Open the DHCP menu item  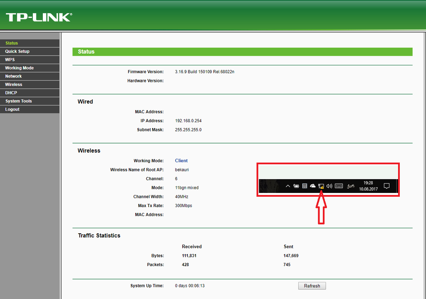click(30, 93)
